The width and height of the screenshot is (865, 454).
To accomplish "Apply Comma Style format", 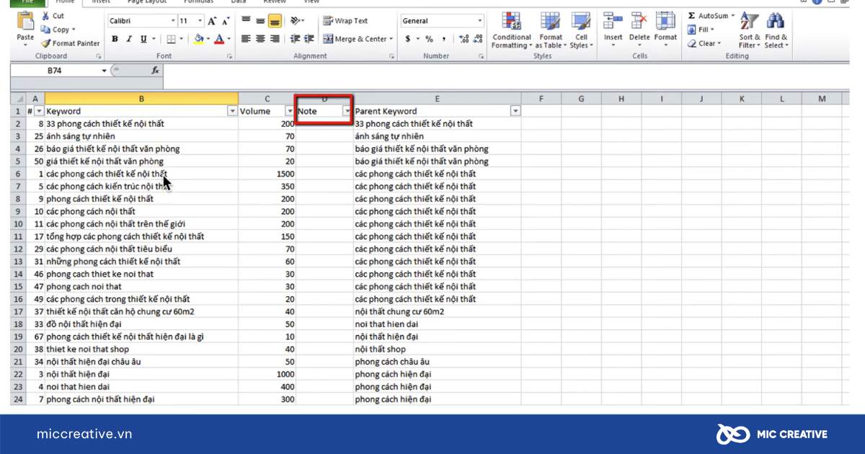I will point(444,39).
